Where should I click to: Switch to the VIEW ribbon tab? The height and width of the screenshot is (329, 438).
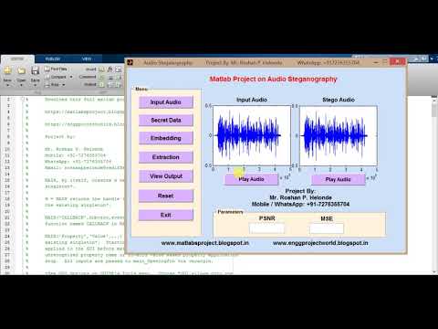(87, 58)
